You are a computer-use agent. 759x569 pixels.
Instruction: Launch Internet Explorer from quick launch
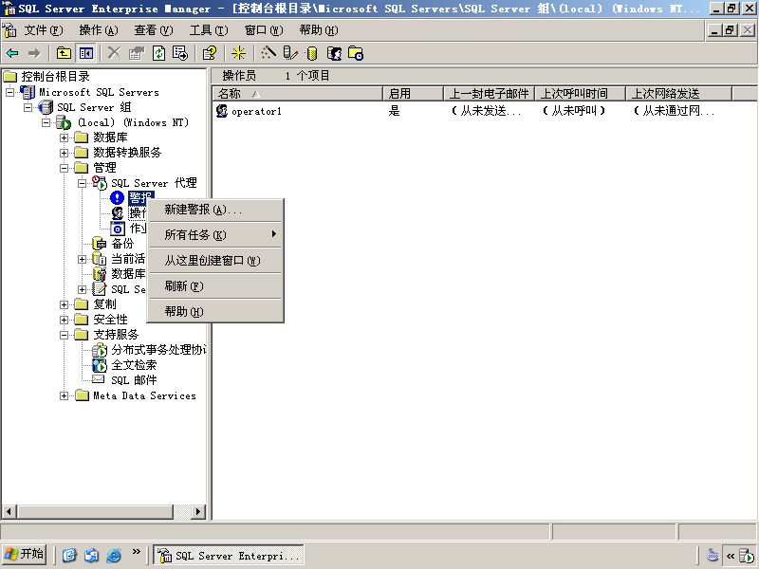click(x=113, y=555)
